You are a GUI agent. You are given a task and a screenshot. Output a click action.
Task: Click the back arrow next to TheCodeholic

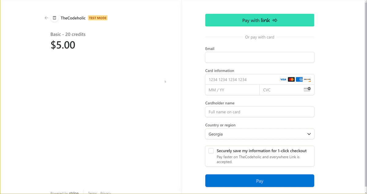pos(46,18)
